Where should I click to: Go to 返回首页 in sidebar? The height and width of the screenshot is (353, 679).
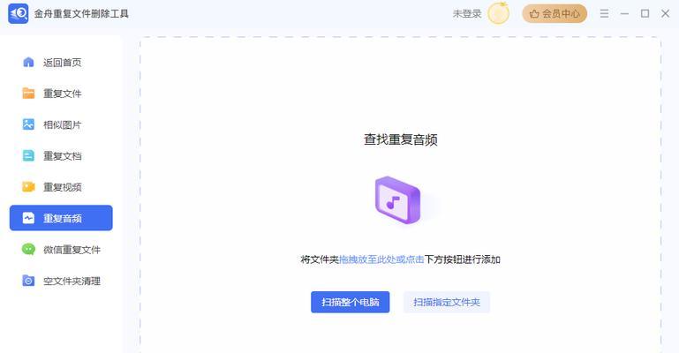tap(61, 63)
